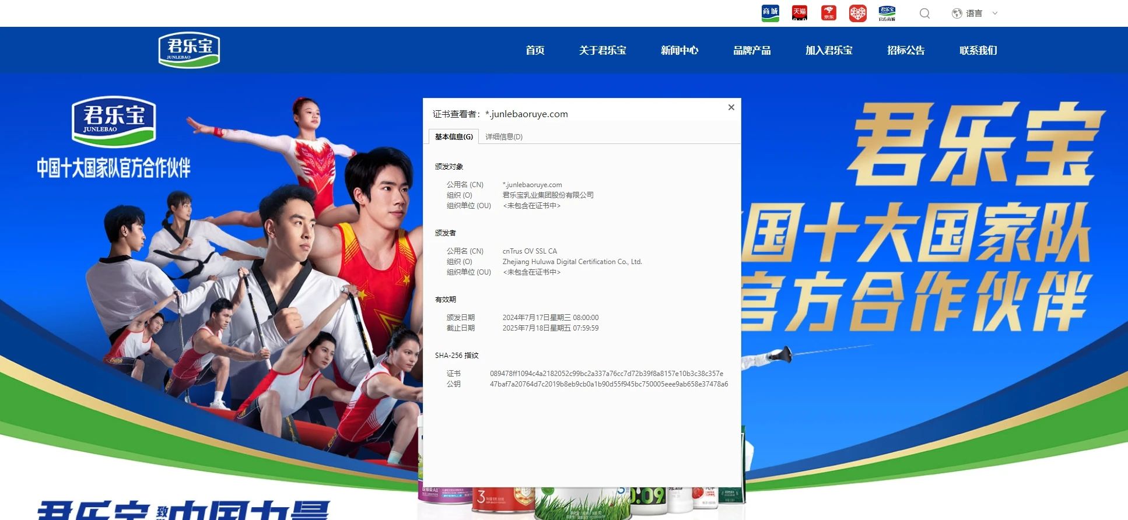Open the Pinduoduo heart store icon

[857, 13]
